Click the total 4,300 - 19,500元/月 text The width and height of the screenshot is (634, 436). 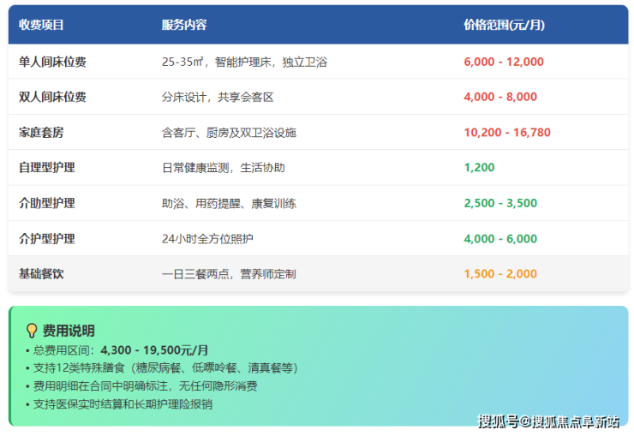154,350
